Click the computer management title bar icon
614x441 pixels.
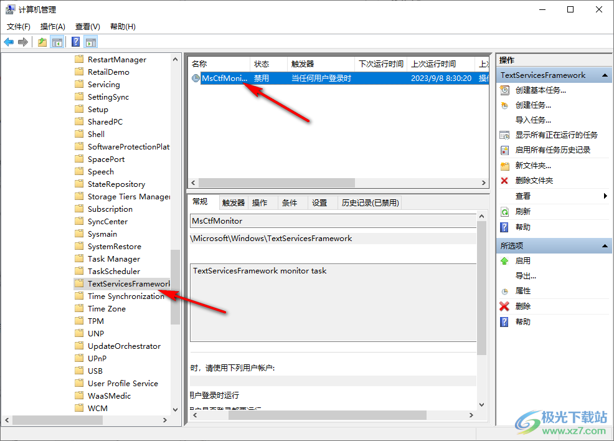10,9
